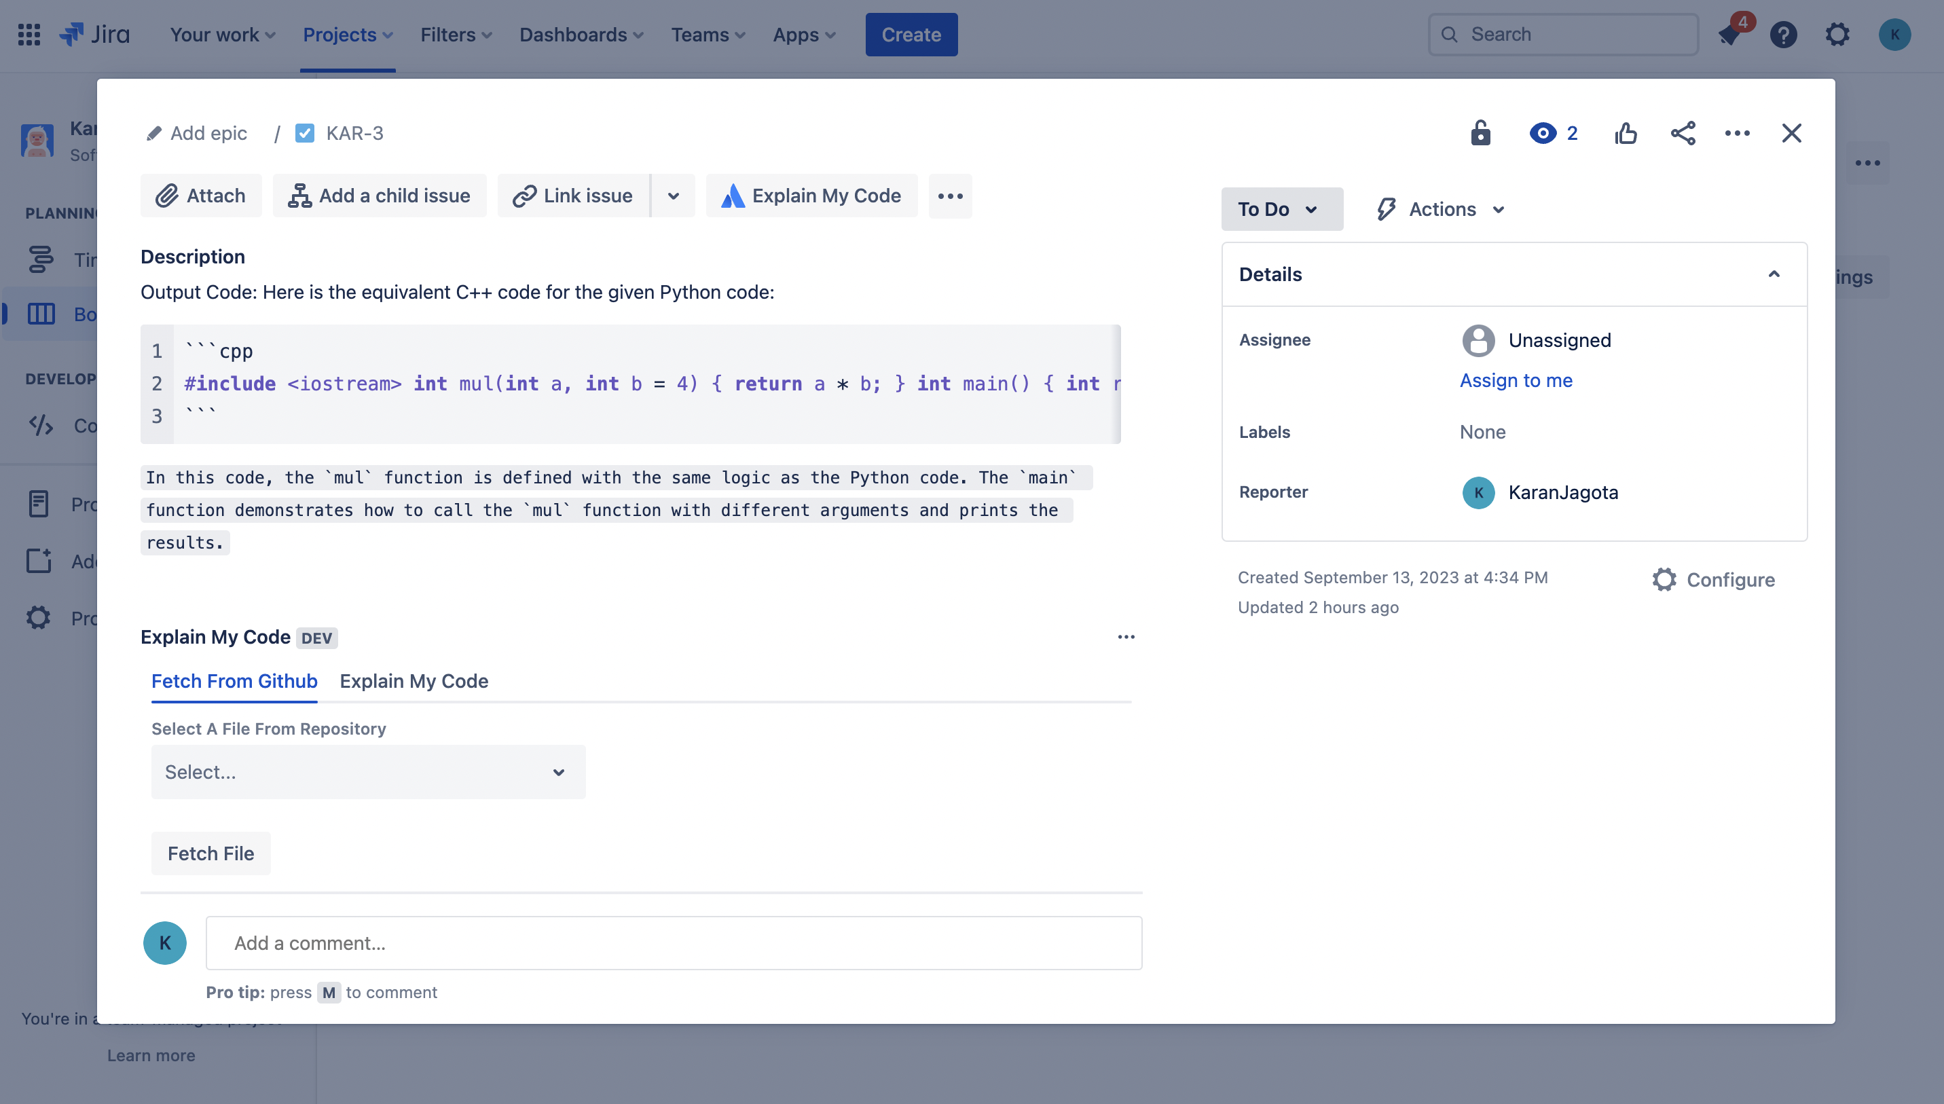Viewport: 1944px width, 1104px height.
Task: Collapse the Details panel chevron
Action: (x=1774, y=274)
